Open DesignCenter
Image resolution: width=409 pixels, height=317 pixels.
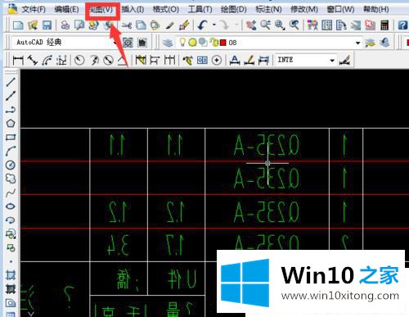click(x=326, y=25)
